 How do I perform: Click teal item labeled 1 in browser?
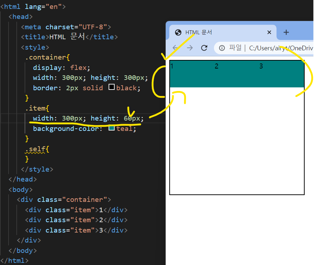pos(192,74)
